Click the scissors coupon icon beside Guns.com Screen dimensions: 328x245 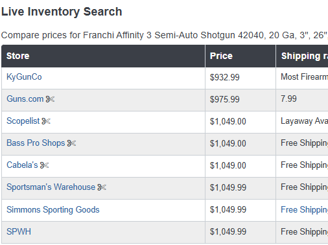(50, 99)
